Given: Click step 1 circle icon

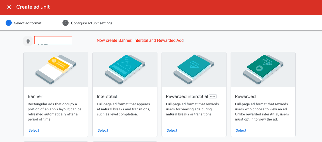Looking at the screenshot, I should pos(9,23).
